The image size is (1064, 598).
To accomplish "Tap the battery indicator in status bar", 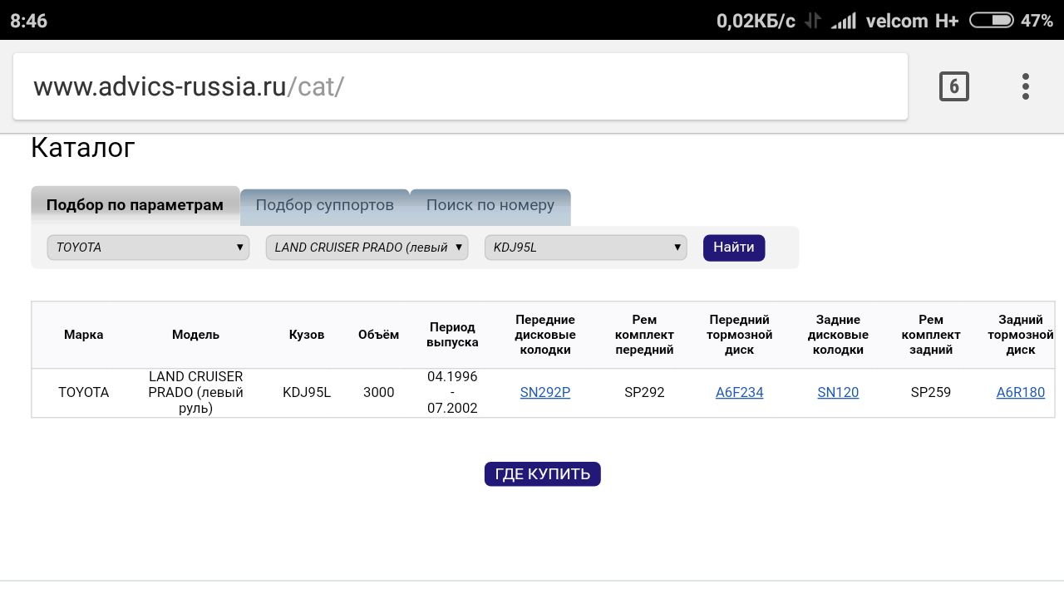I will 991,21.
